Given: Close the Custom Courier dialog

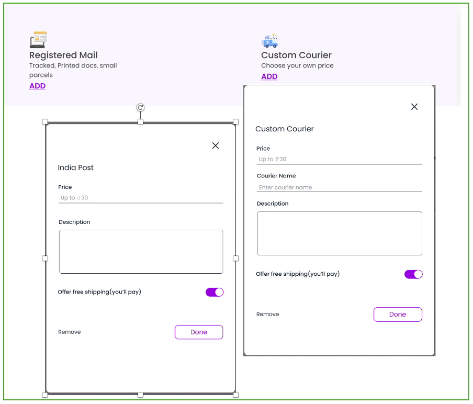Looking at the screenshot, I should tap(414, 107).
